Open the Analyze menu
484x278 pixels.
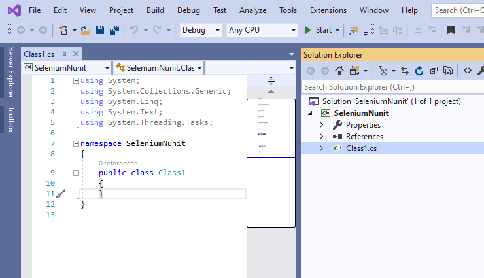click(x=252, y=10)
